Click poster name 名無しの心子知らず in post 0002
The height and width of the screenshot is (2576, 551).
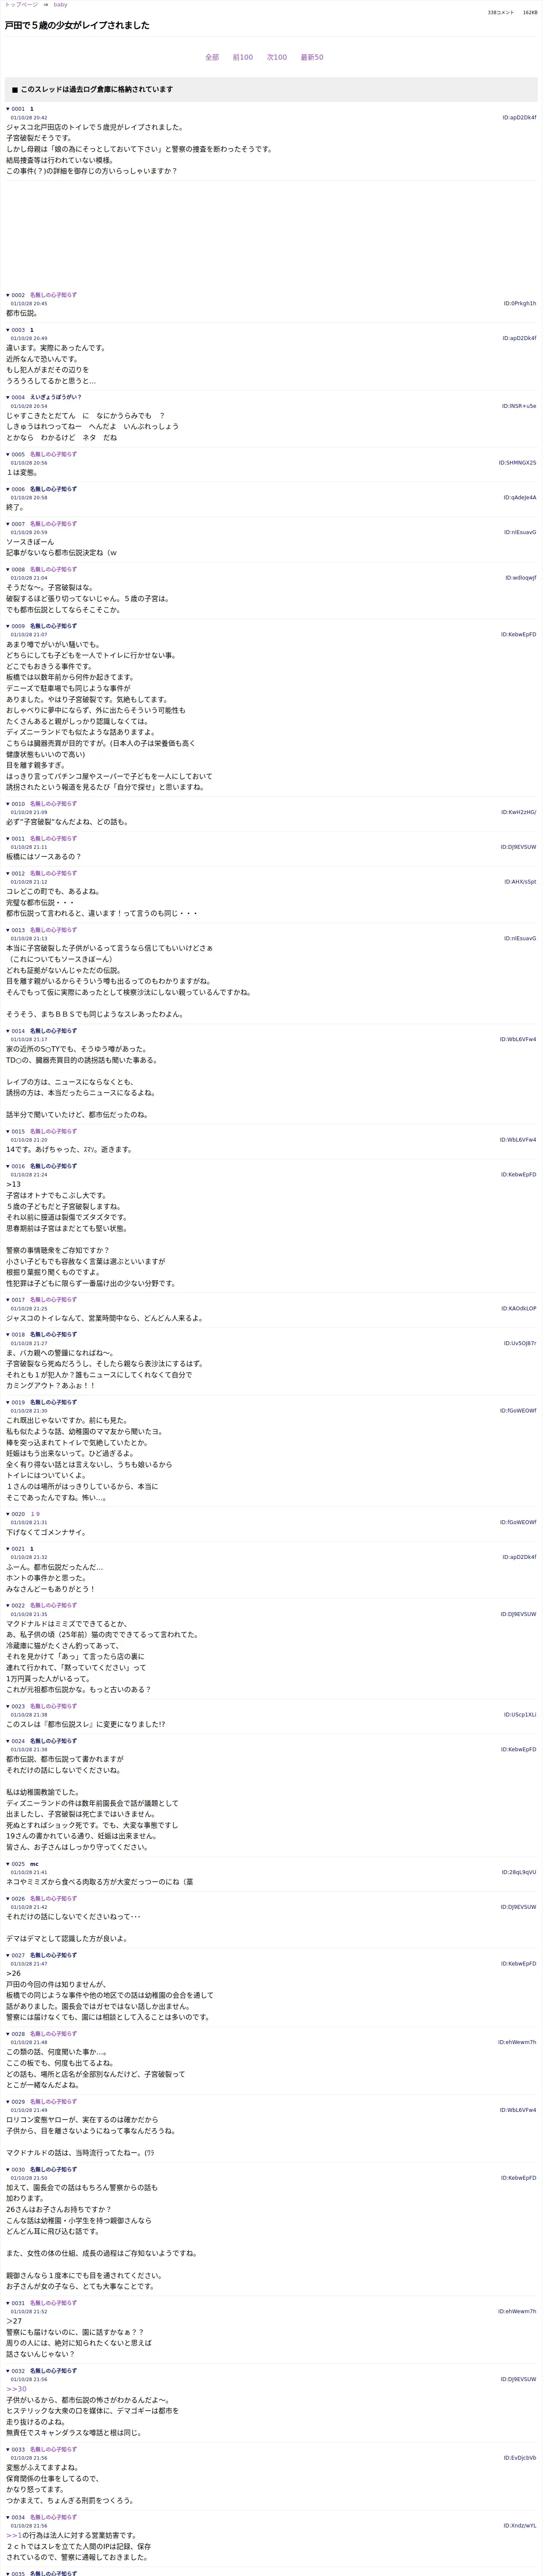pos(53,295)
